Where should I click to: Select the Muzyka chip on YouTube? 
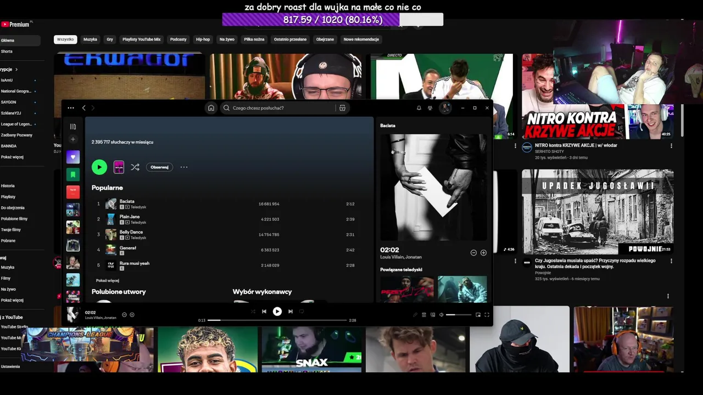pos(90,39)
